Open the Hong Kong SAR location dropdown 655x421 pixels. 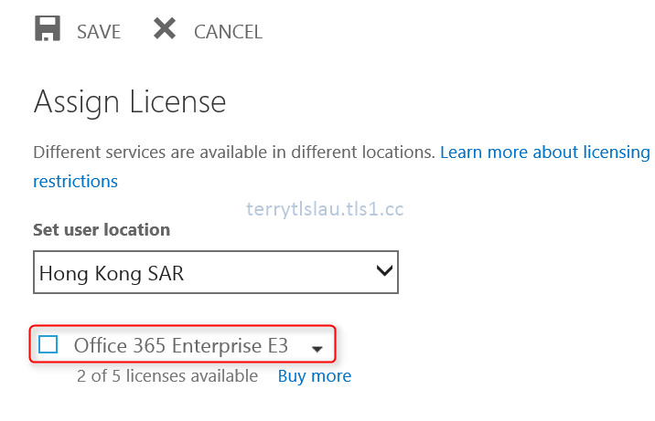216,272
